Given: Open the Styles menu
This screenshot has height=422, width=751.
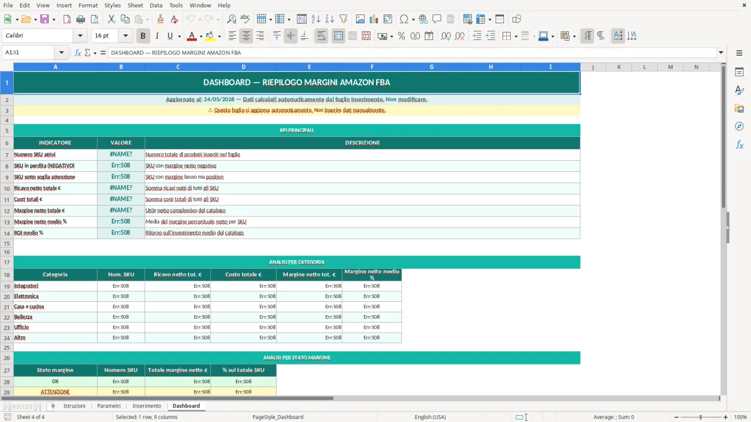Looking at the screenshot, I should pos(113,5).
